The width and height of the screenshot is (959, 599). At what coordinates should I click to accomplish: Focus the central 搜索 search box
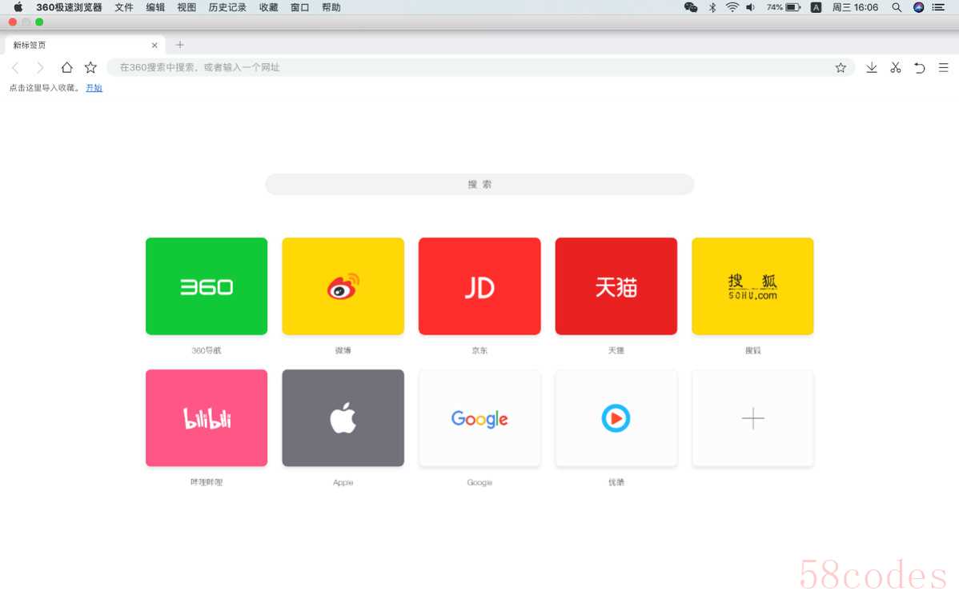[479, 185]
